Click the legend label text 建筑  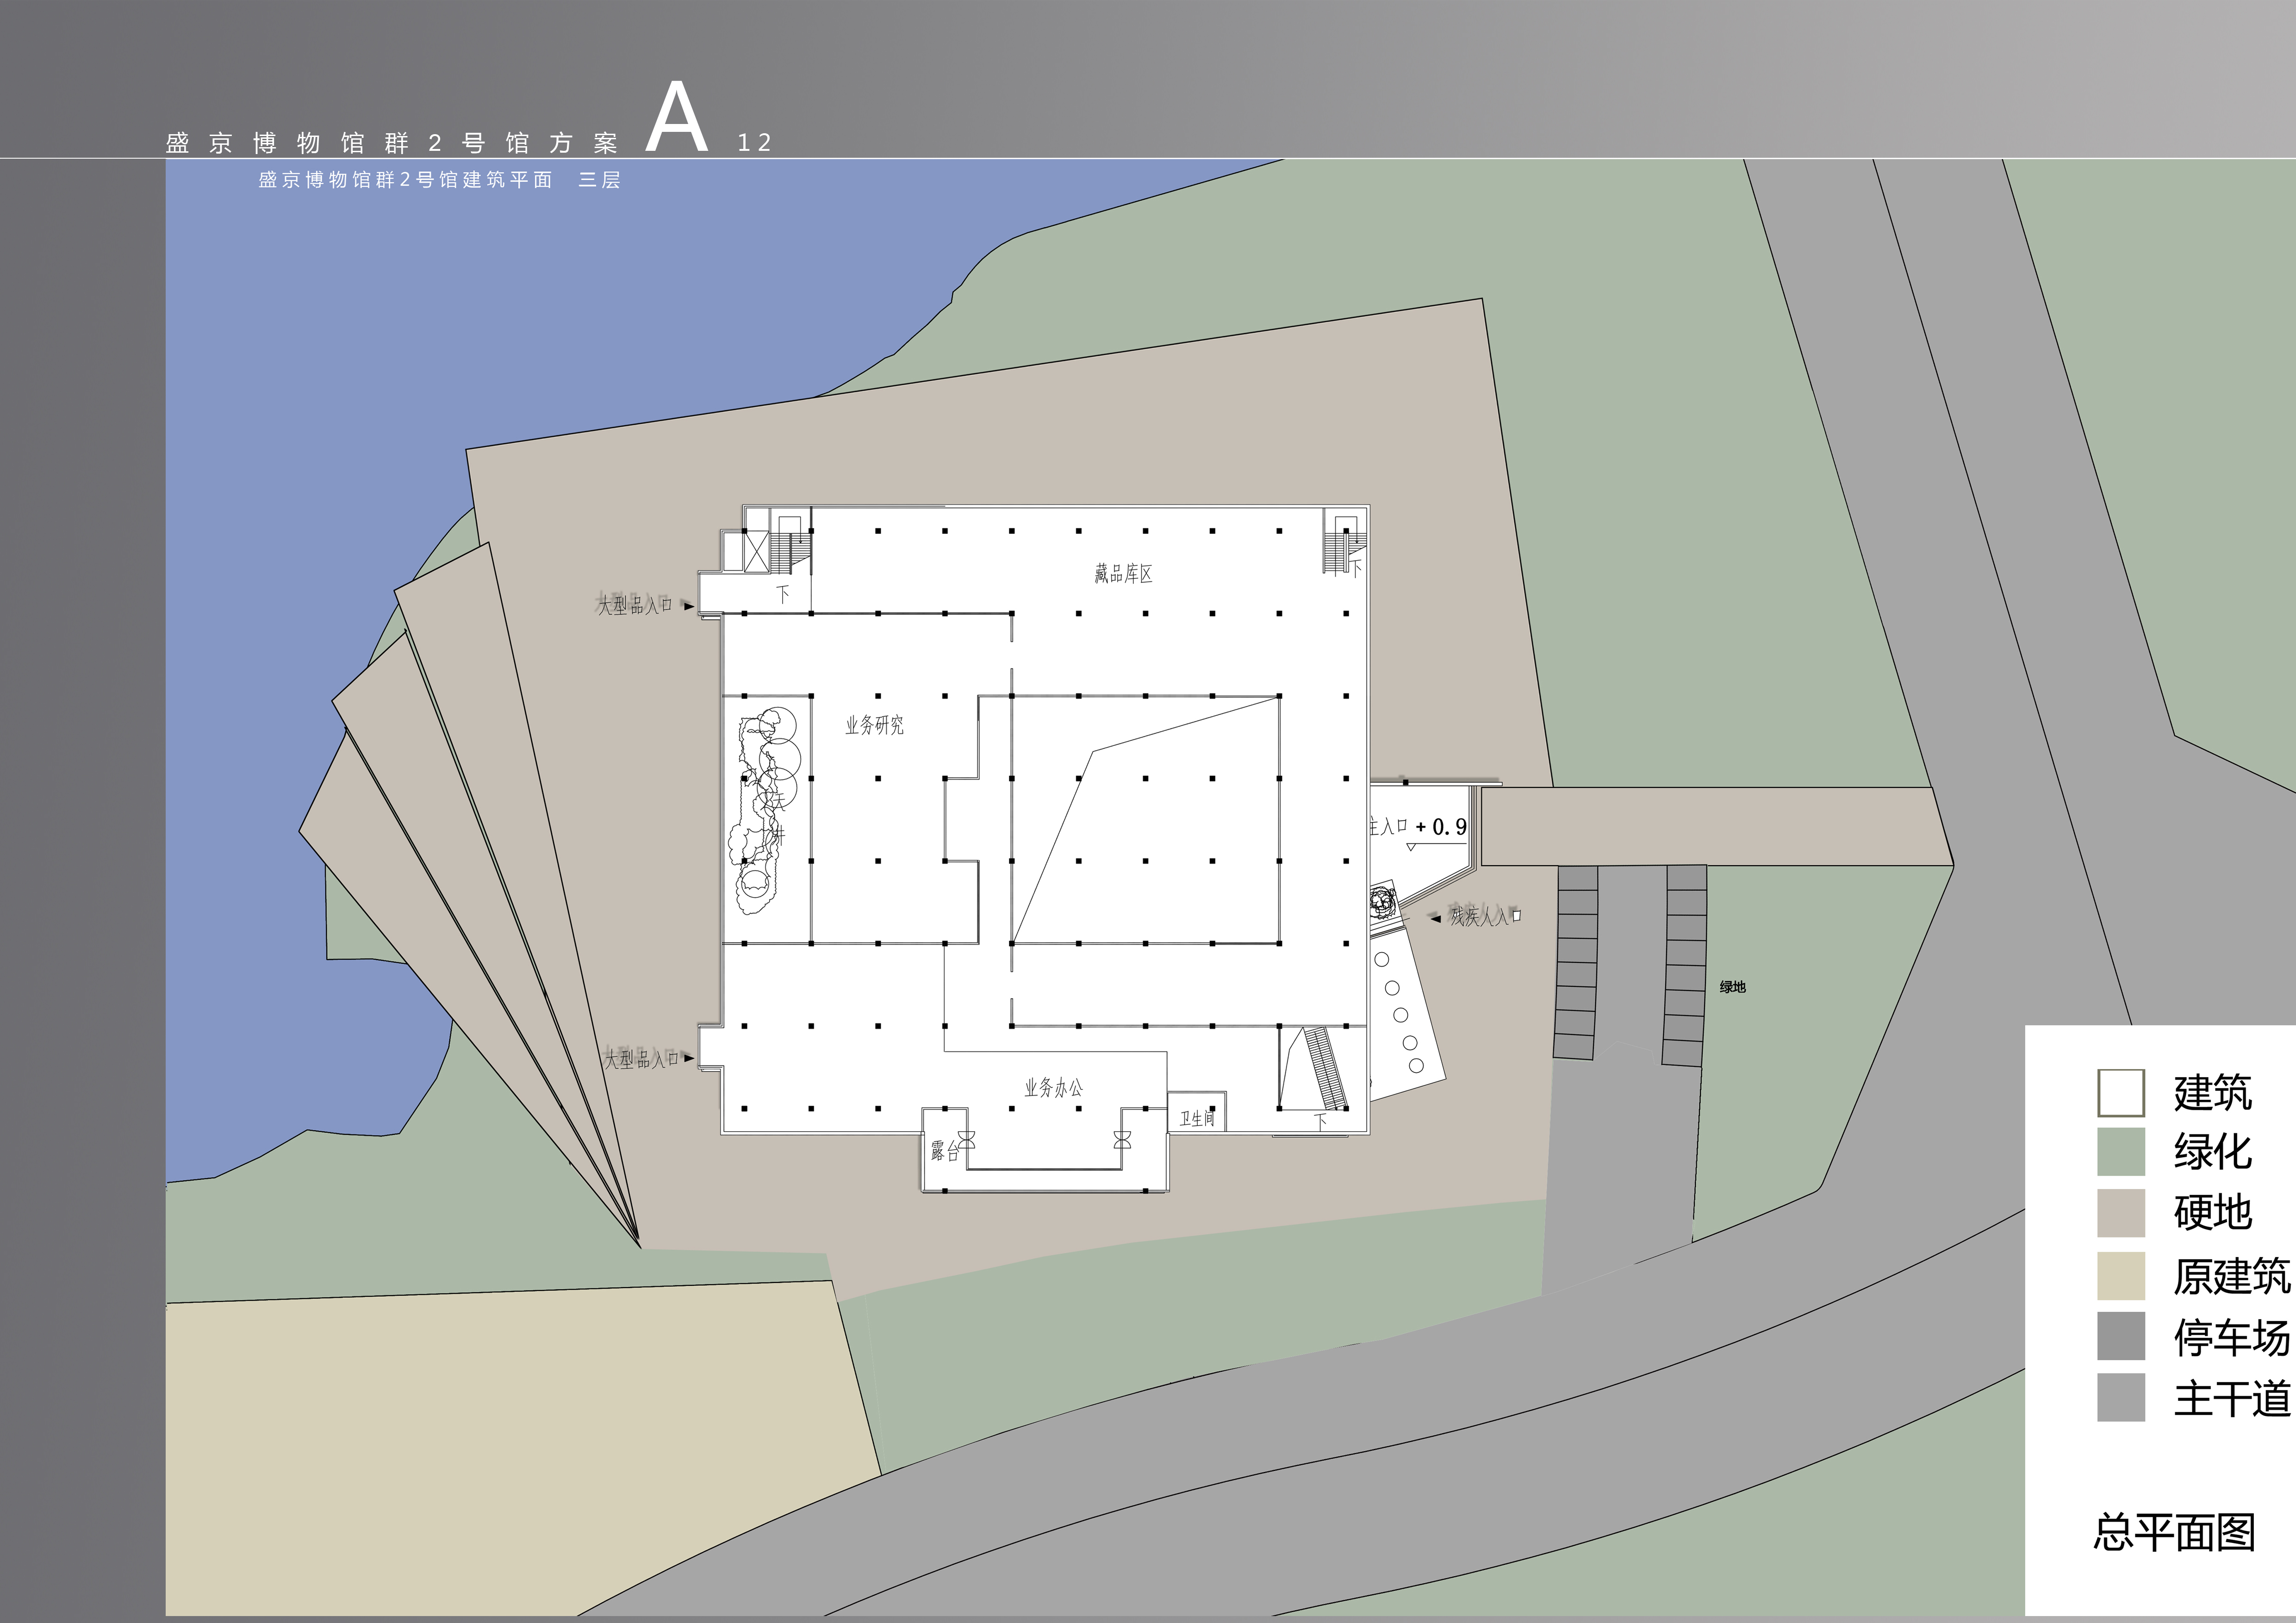(x=2212, y=1092)
